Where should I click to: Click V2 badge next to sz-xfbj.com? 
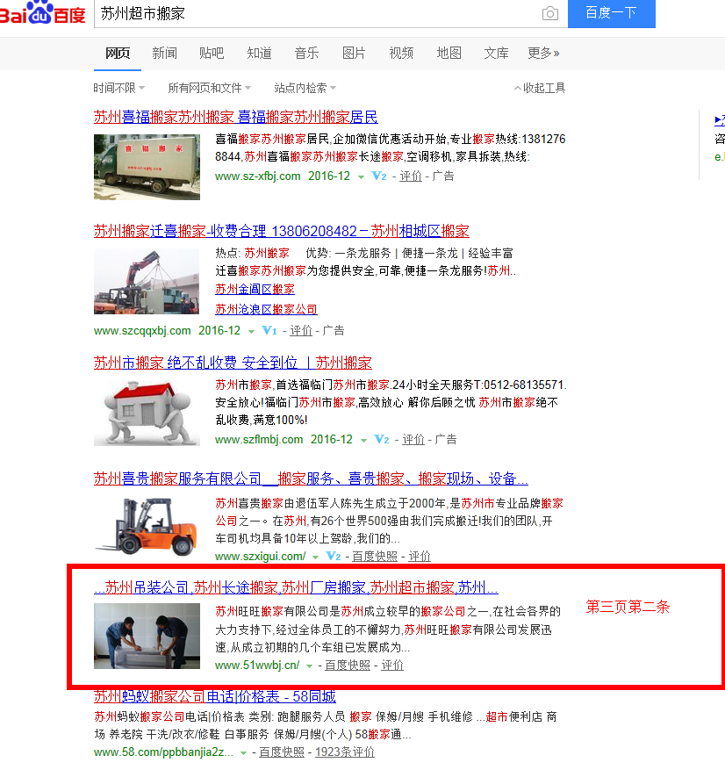[x=379, y=176]
